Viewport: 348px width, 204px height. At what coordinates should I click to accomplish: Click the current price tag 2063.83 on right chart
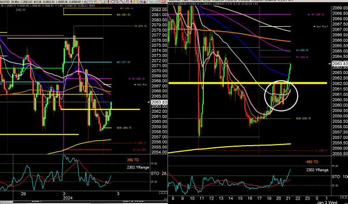[340, 64]
